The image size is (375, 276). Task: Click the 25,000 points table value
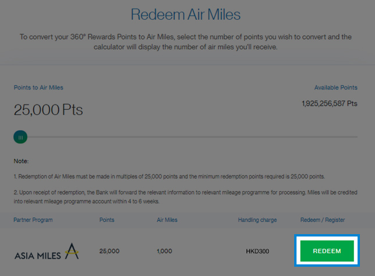pos(109,251)
